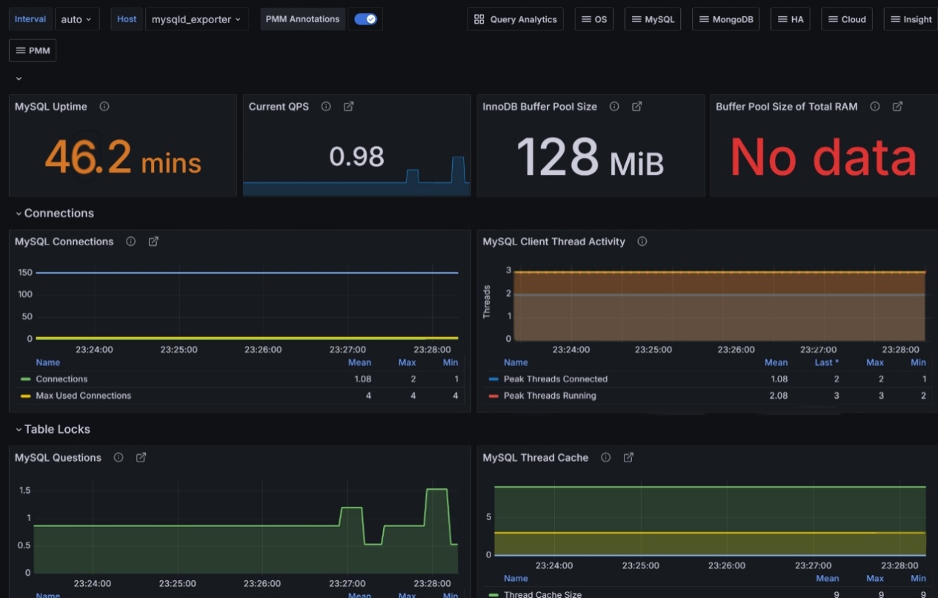Click the MySQL Thread Cache panel title
This screenshot has height=598, width=938.
(536, 458)
